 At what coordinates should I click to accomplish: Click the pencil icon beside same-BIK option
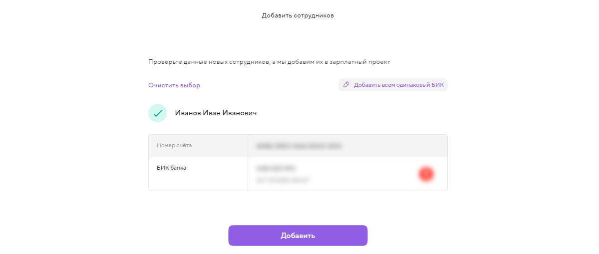[346, 85]
